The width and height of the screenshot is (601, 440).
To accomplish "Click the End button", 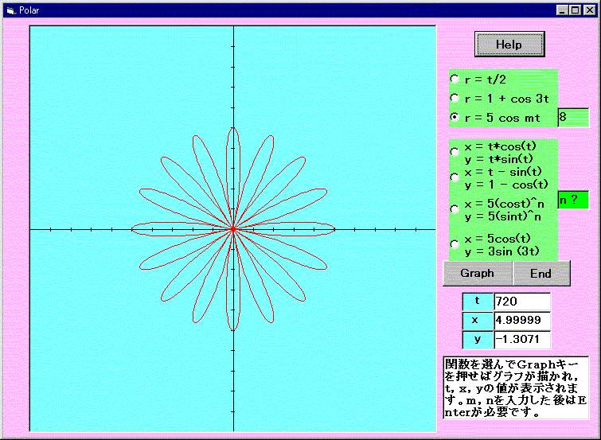I will (541, 273).
